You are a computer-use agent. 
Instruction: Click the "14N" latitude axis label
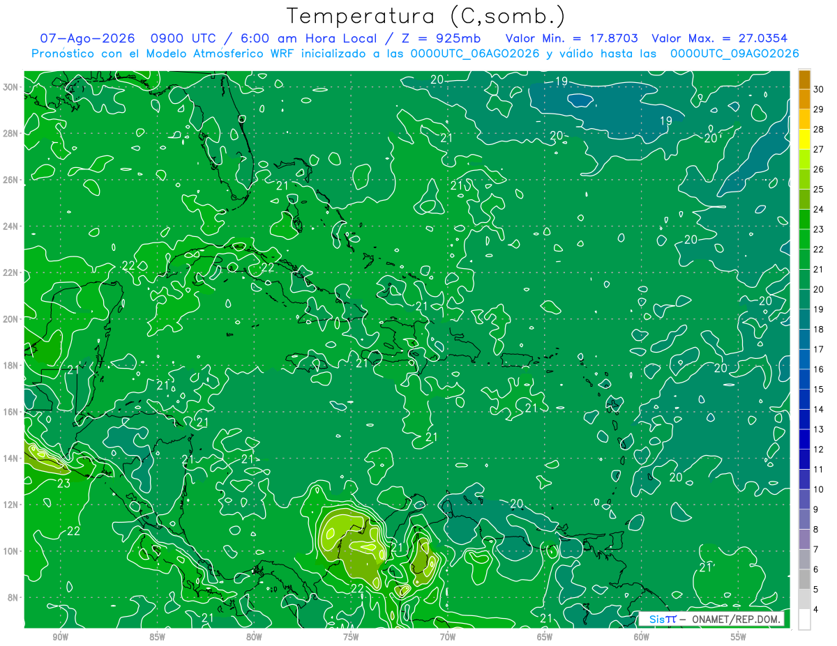point(11,459)
